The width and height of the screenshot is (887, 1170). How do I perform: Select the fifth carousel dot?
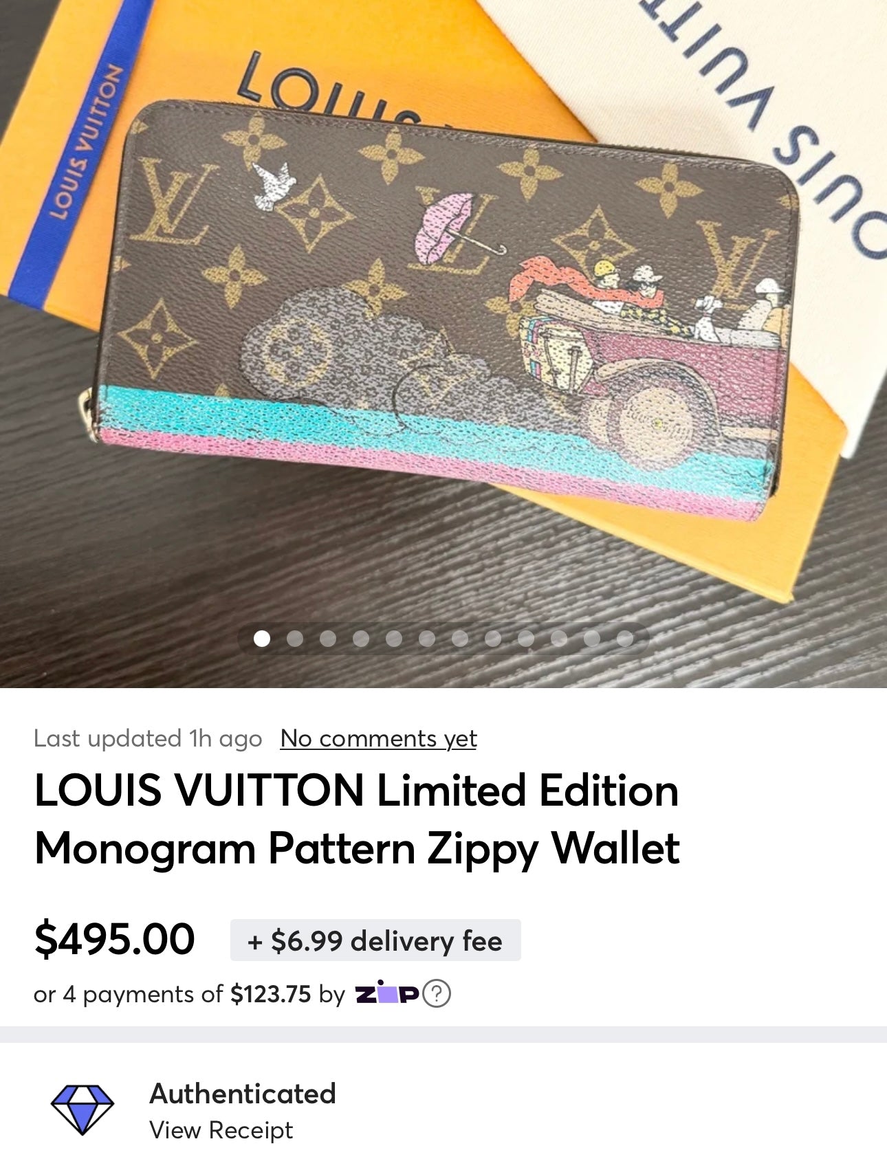point(394,639)
